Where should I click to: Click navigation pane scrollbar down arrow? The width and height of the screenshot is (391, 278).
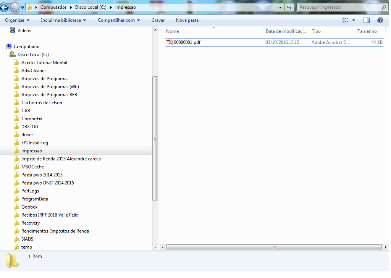(x=155, y=247)
